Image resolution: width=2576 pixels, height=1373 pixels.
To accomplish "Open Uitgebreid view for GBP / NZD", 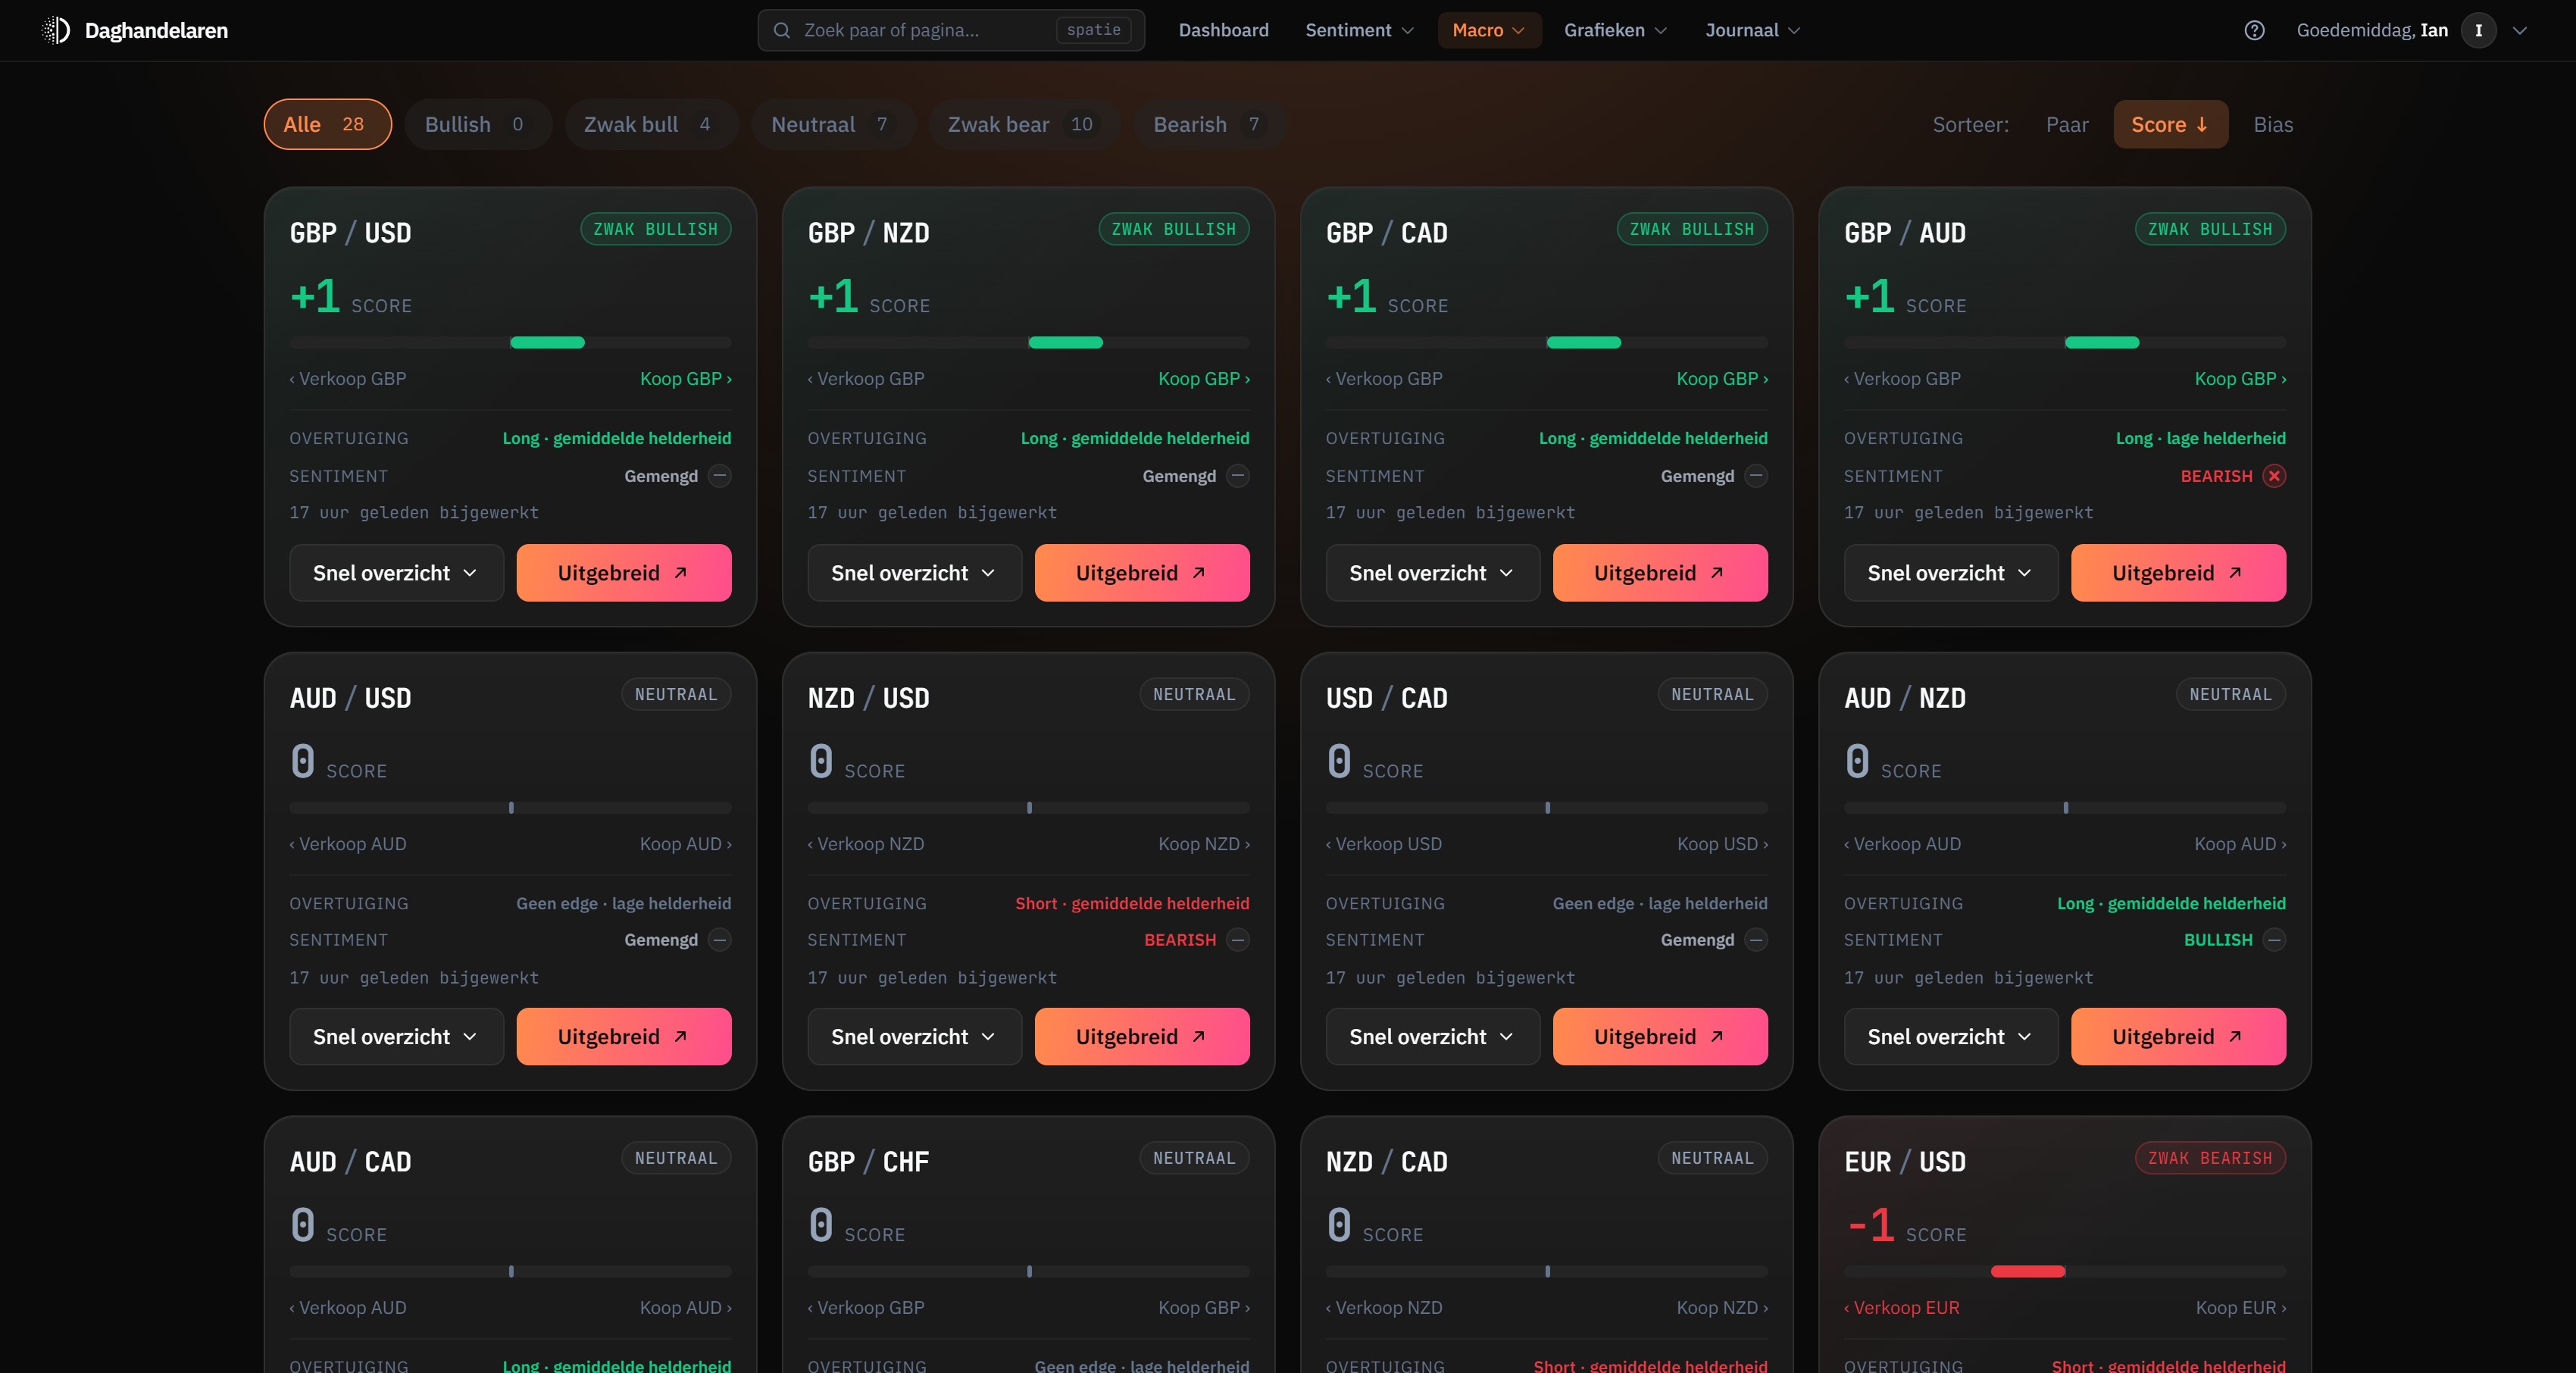I will tap(1142, 573).
